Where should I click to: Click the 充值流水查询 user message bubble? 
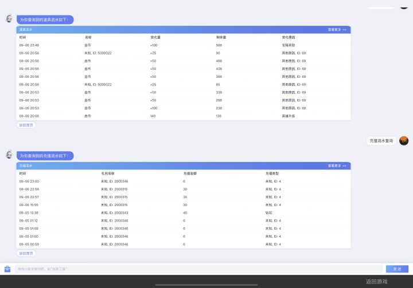coord(381,141)
